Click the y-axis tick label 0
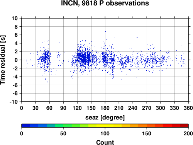193x145 pixels. click(16, 60)
